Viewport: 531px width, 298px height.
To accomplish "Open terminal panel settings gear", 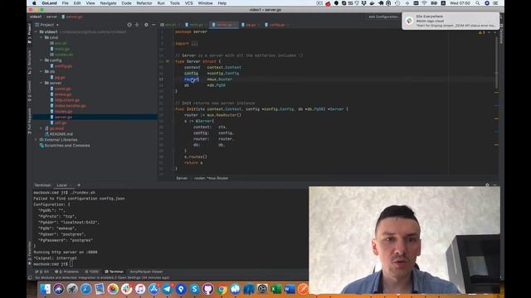I will (487, 185).
